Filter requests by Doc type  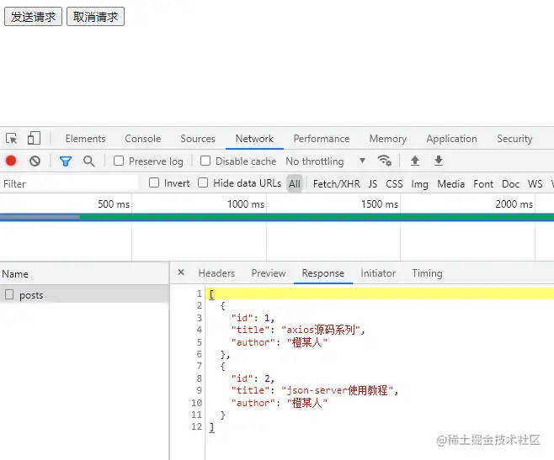(510, 184)
